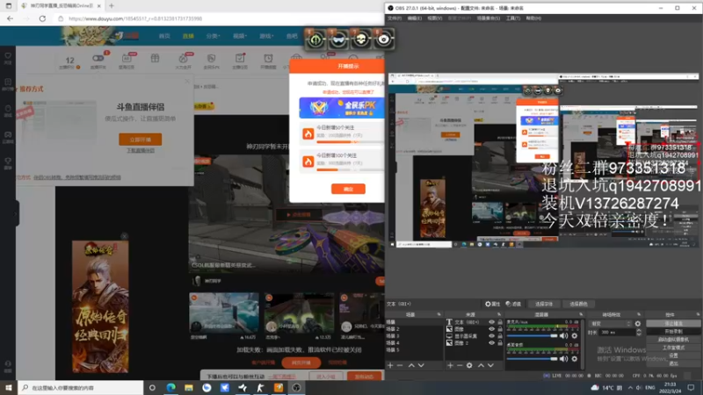Image resolution: width=703 pixels, height=395 pixels.
Task: Close the vertical game advertisement with X
Action: [124, 236]
